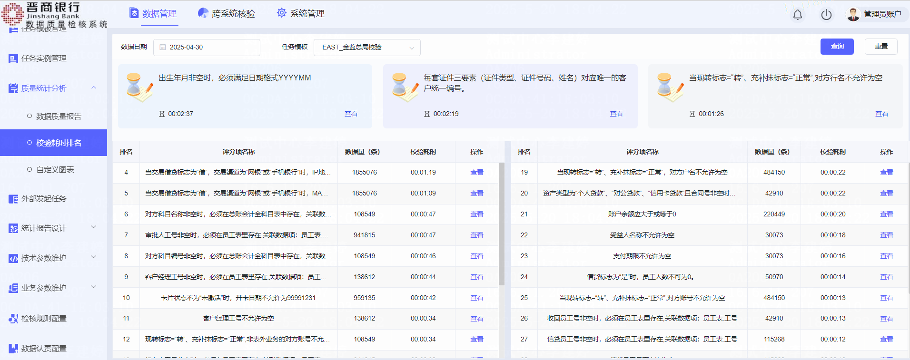Click the 跨系统核验 pie icon
The width and height of the screenshot is (910, 360).
click(x=203, y=13)
